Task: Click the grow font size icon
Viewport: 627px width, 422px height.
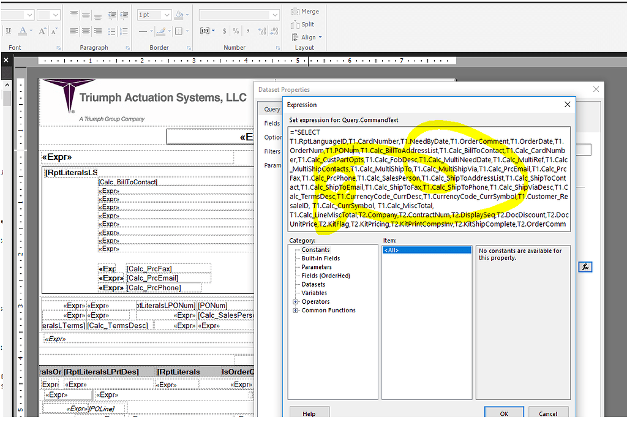Action: [42, 31]
